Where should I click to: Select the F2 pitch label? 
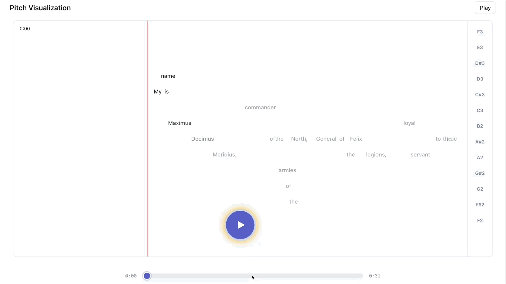(x=480, y=221)
